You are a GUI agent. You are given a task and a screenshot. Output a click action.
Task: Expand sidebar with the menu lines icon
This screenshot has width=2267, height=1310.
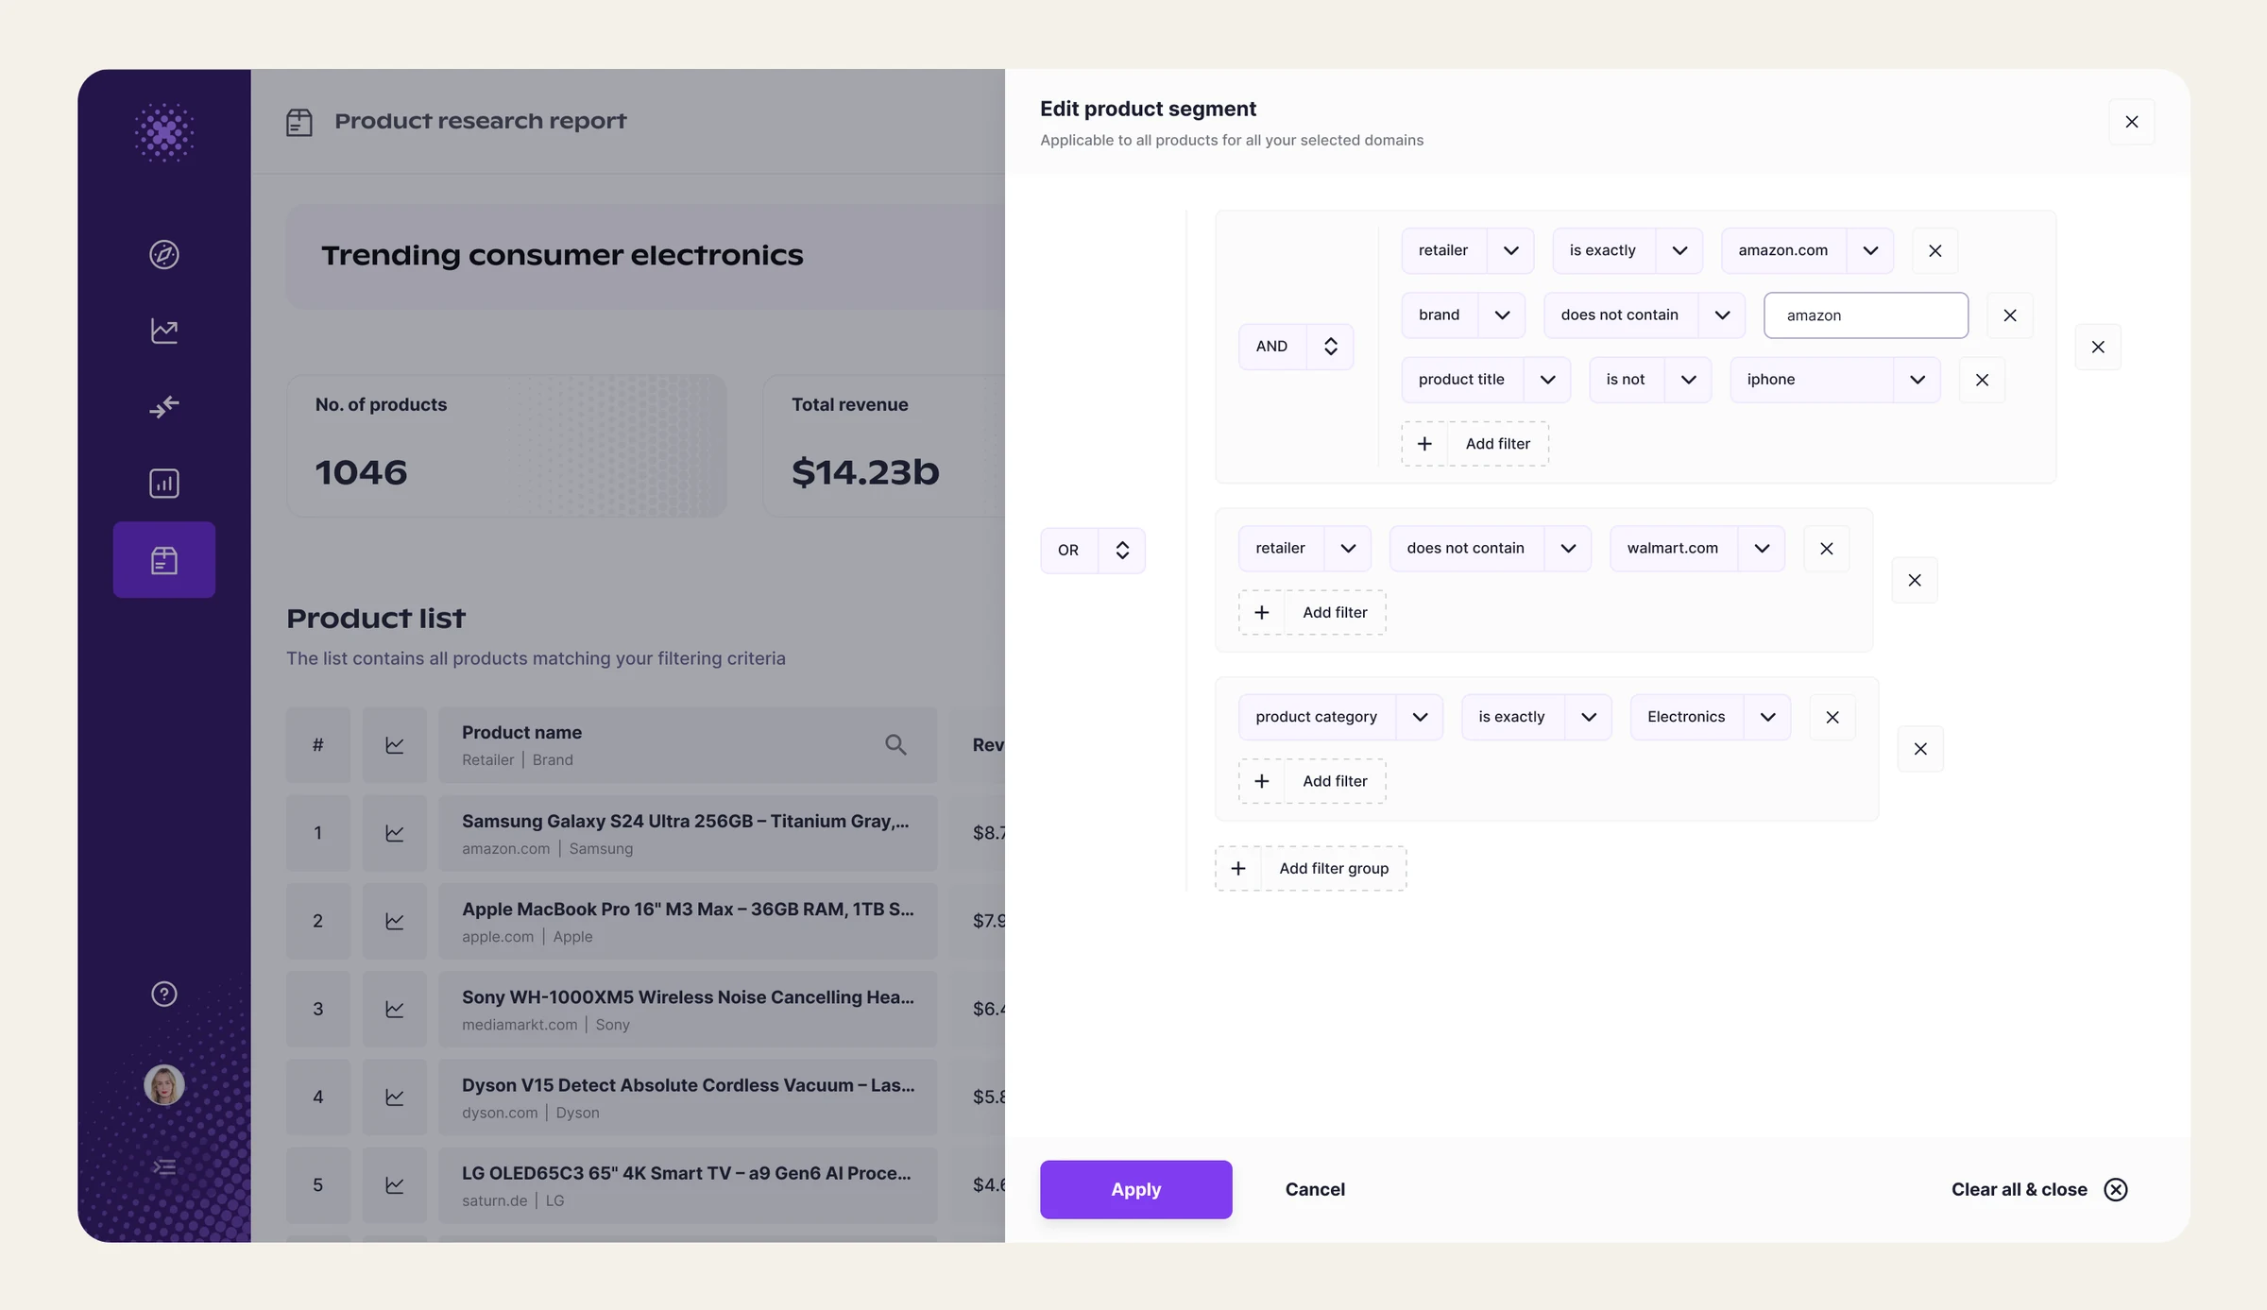164,1167
